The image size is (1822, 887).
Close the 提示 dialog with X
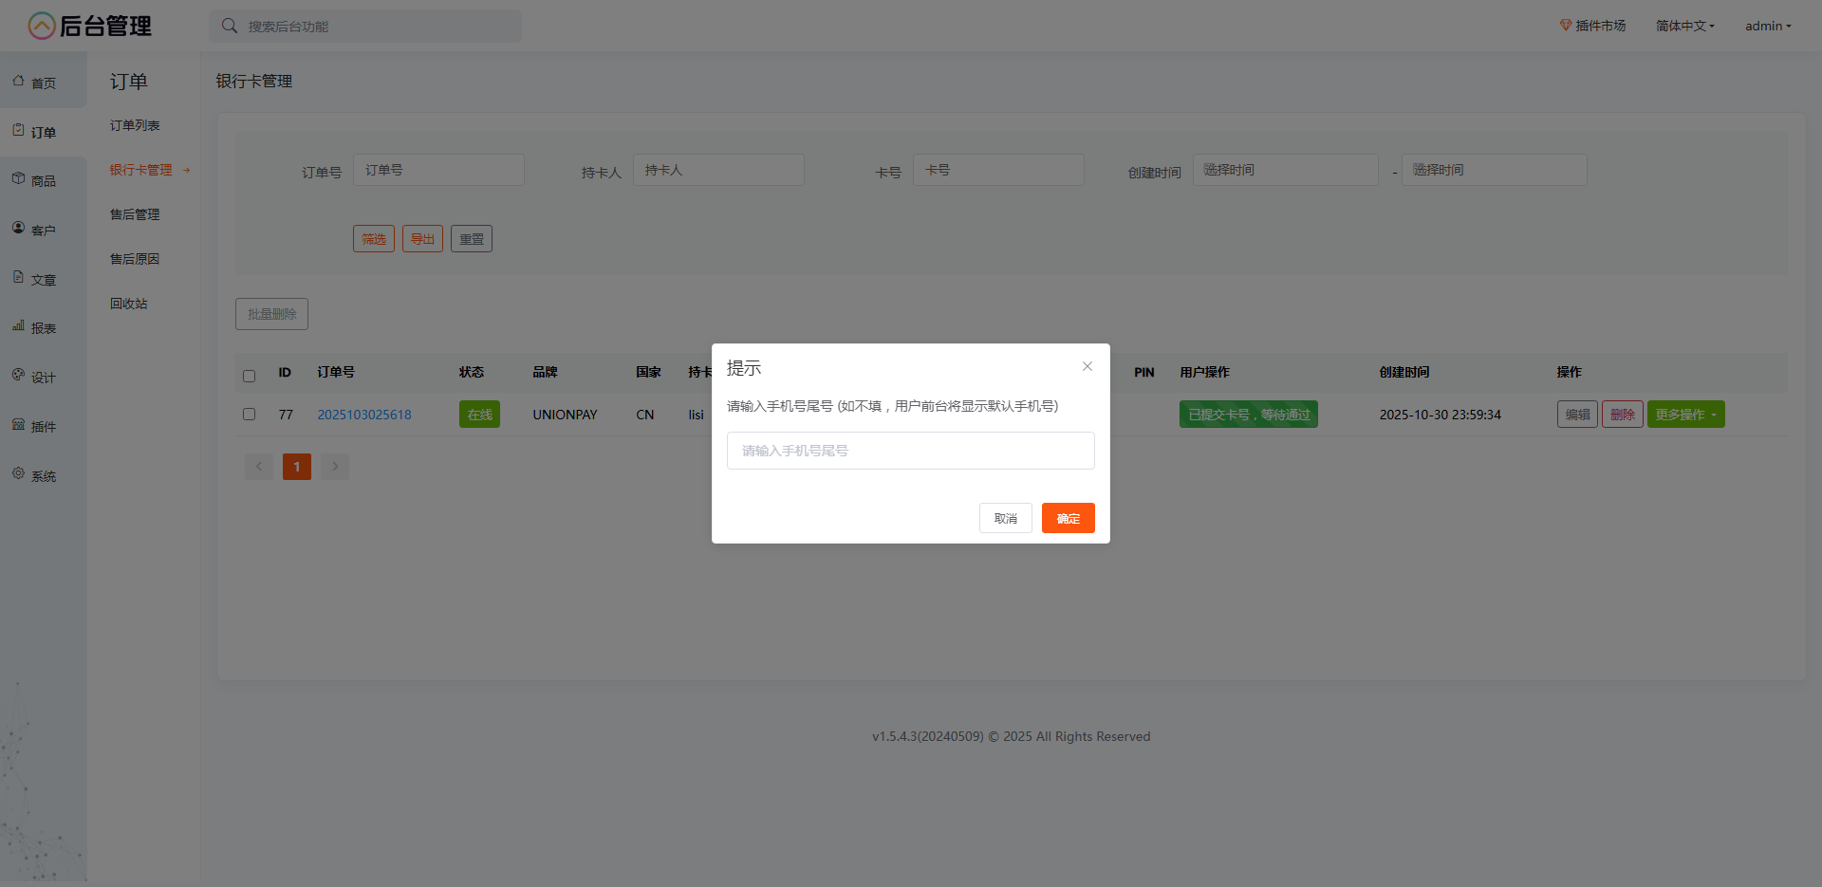pos(1088,367)
